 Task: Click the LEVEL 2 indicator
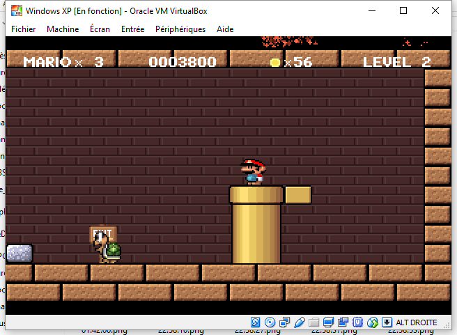point(397,62)
